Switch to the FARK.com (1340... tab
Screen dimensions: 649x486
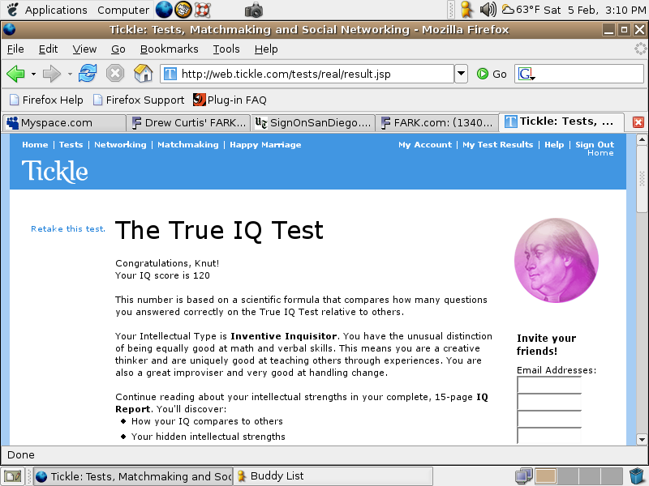[x=436, y=123]
